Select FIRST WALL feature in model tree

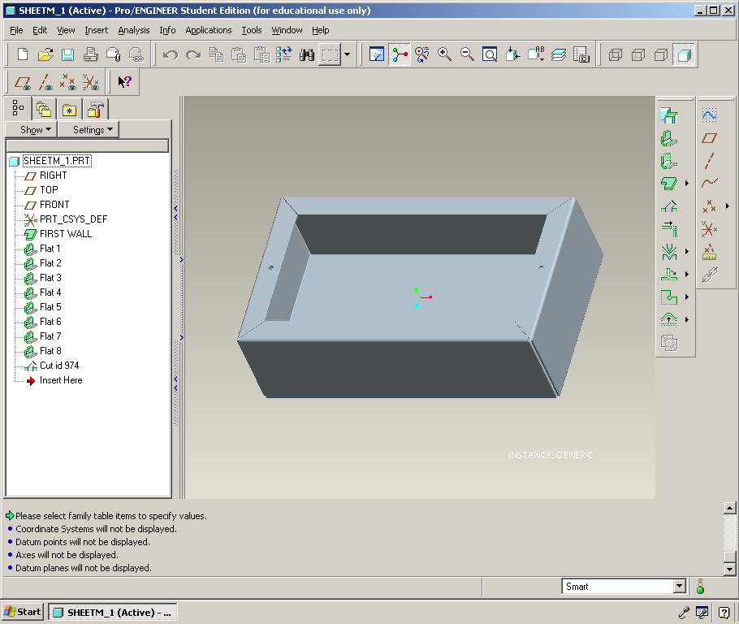tap(65, 234)
